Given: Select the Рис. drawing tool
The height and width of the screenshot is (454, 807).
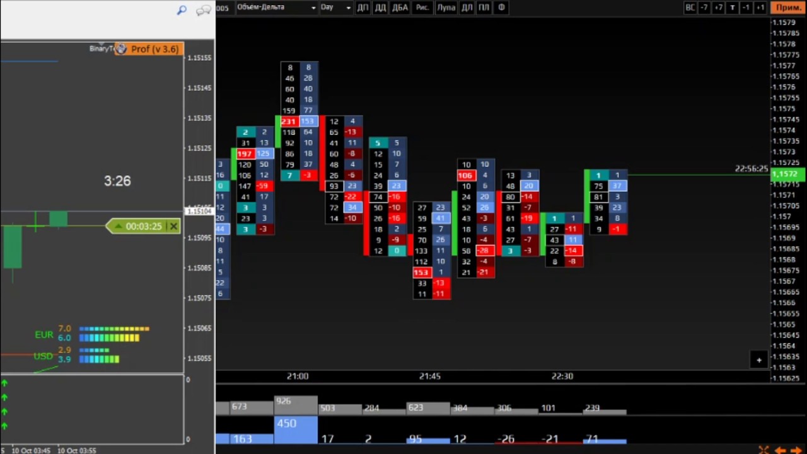Looking at the screenshot, I should [422, 8].
